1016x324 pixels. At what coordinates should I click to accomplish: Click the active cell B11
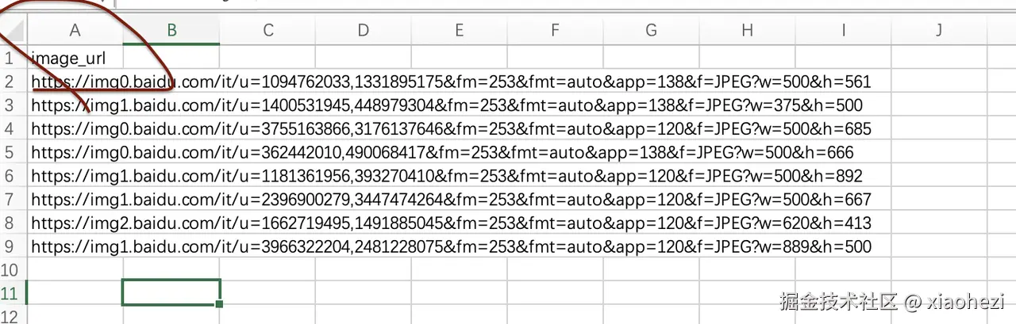coord(171,292)
